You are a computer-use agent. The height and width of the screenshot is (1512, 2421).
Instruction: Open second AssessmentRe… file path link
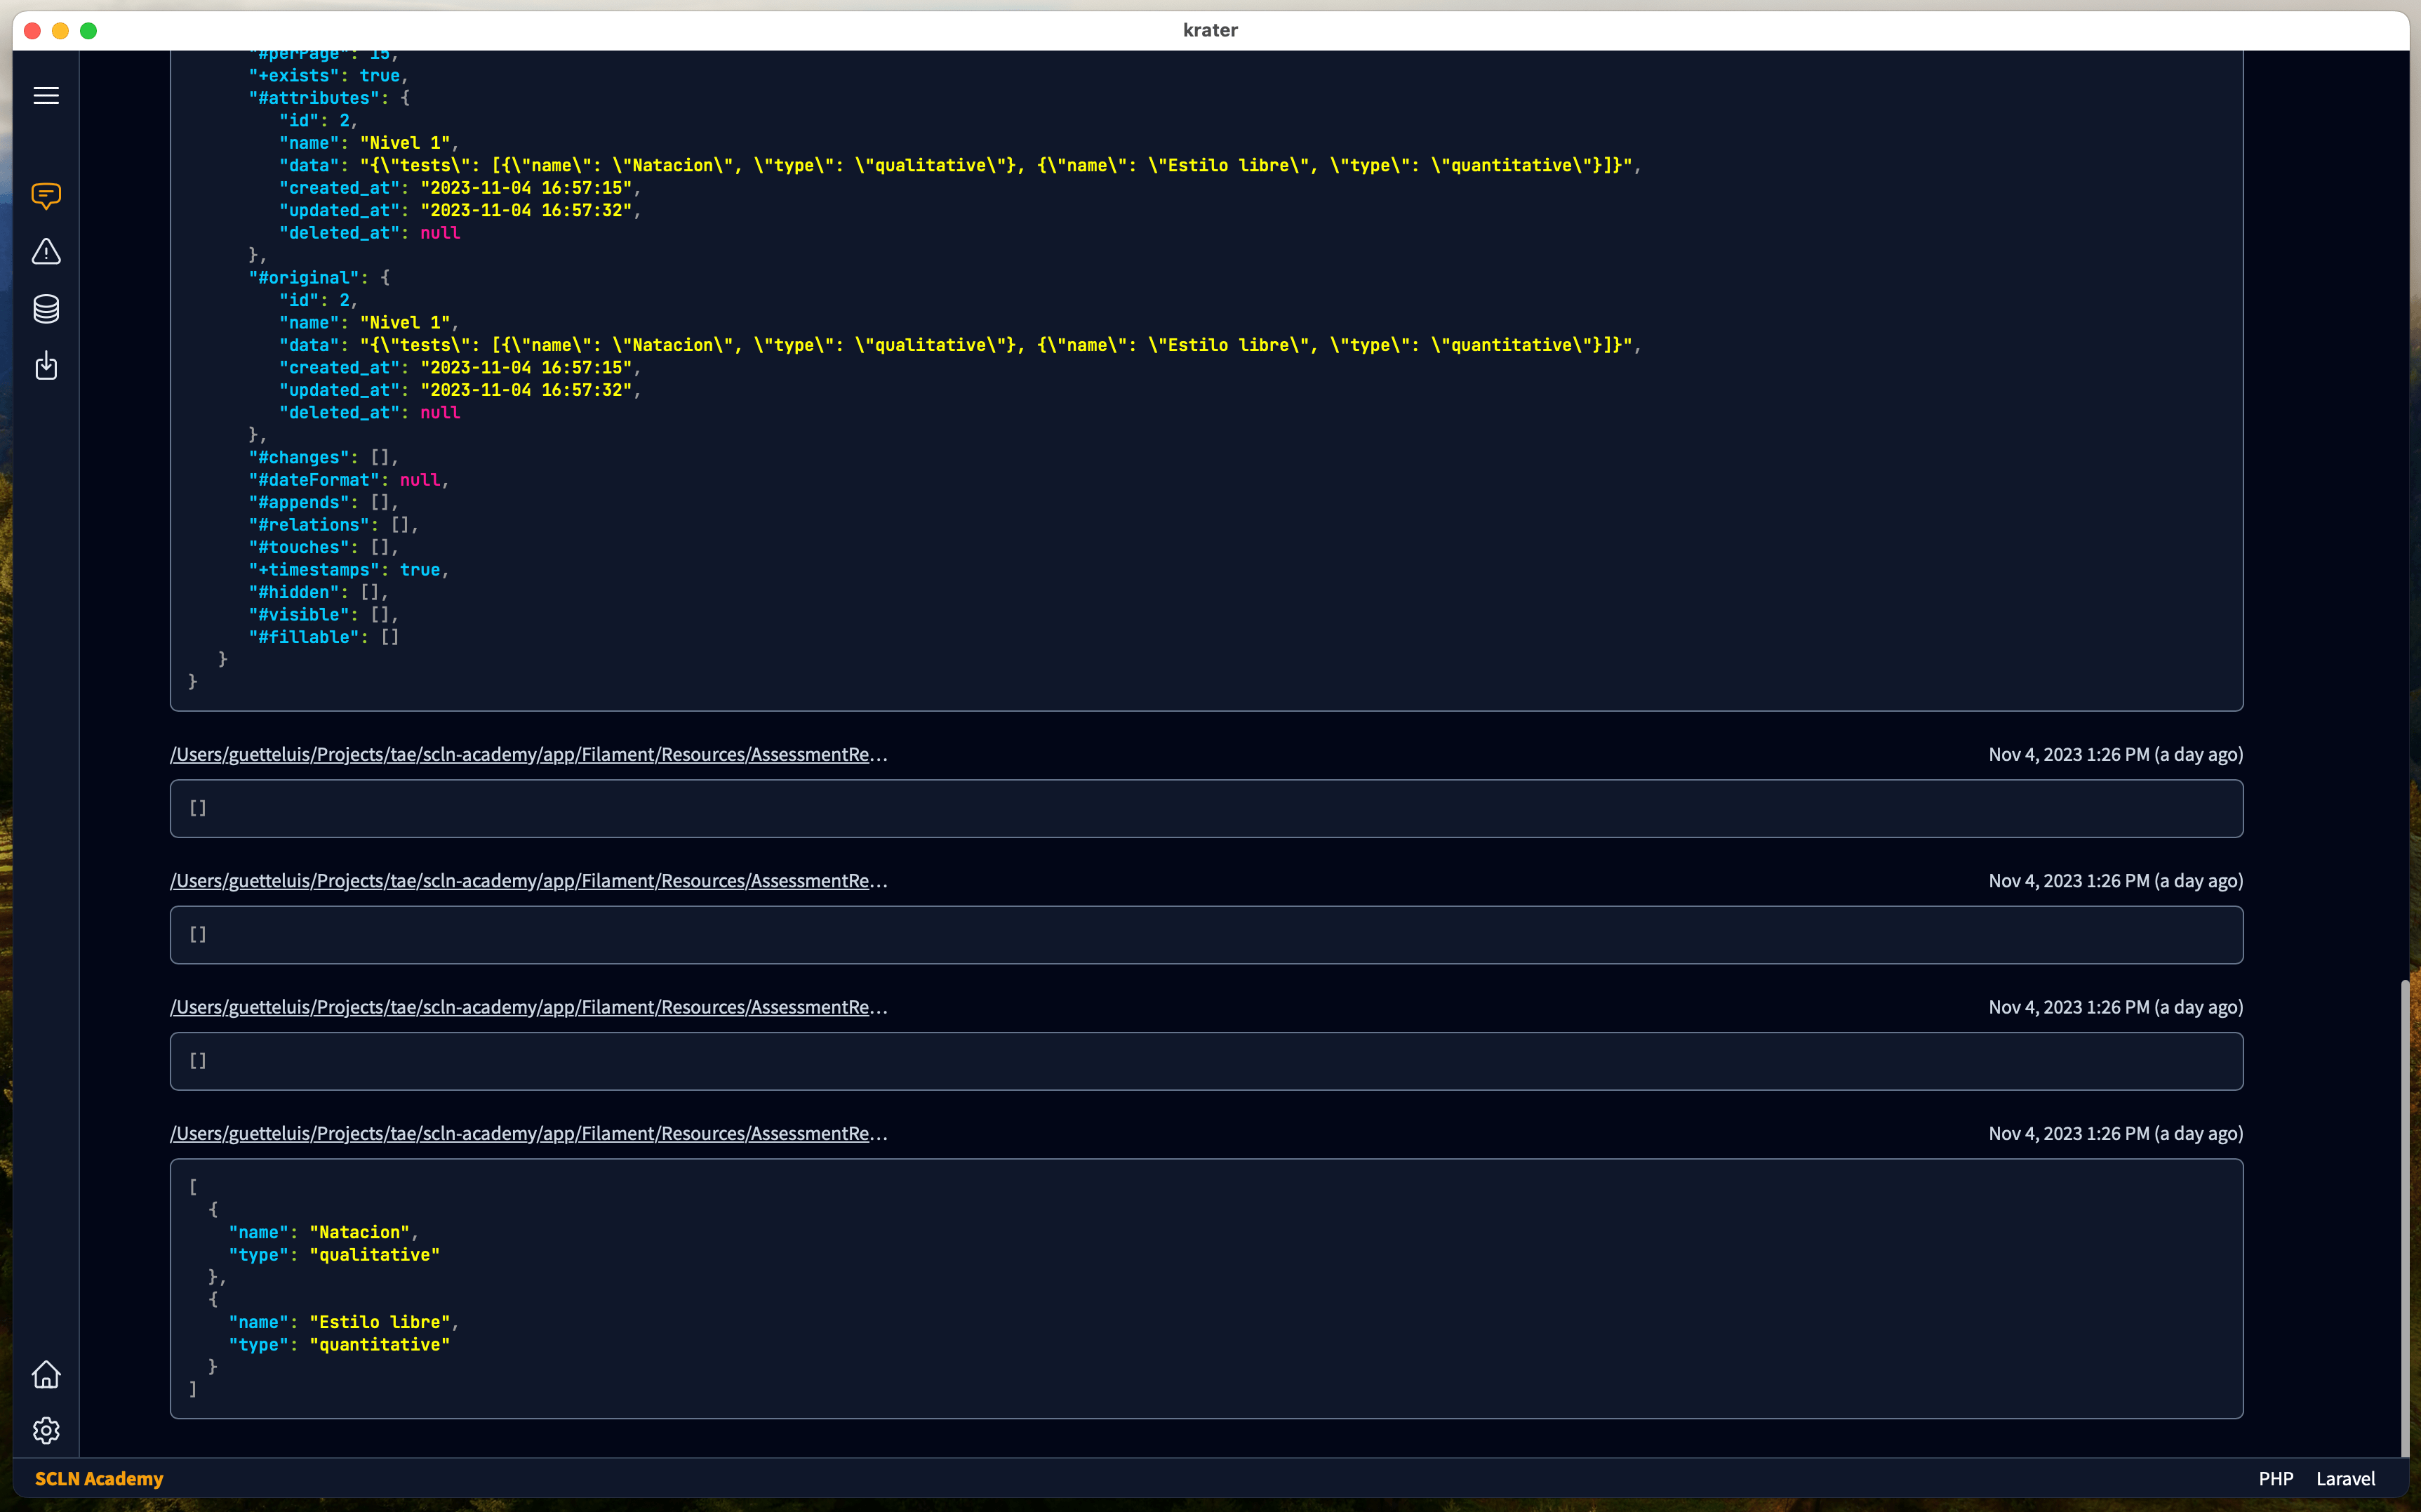tap(528, 880)
